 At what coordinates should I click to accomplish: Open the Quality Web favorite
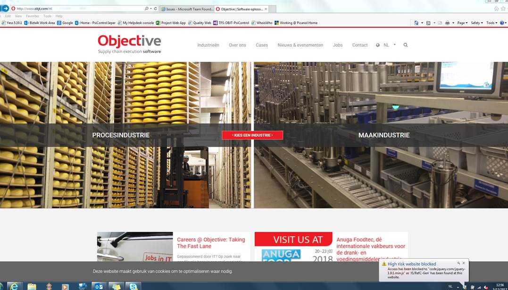[x=200, y=23]
